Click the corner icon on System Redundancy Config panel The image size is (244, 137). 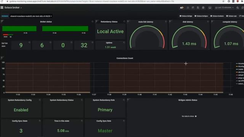click(40, 100)
